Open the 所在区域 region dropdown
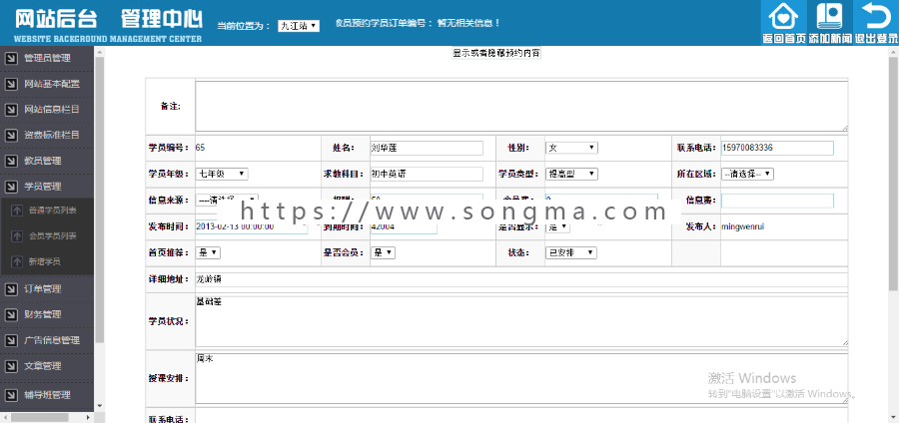Image resolution: width=899 pixels, height=423 pixels. tap(747, 174)
